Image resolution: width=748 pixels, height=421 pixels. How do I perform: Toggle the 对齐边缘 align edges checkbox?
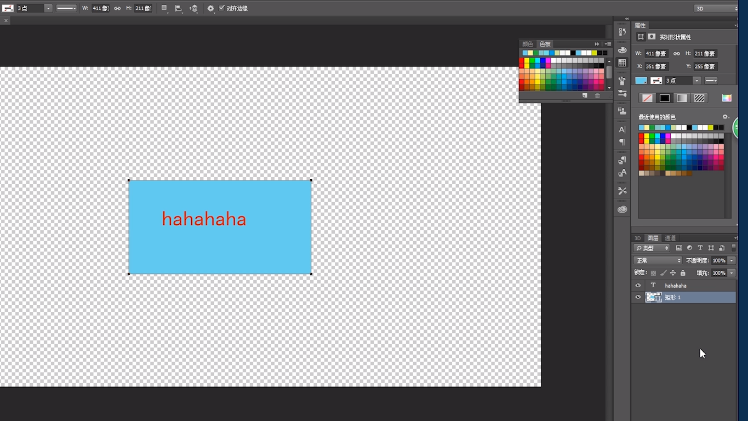[222, 8]
